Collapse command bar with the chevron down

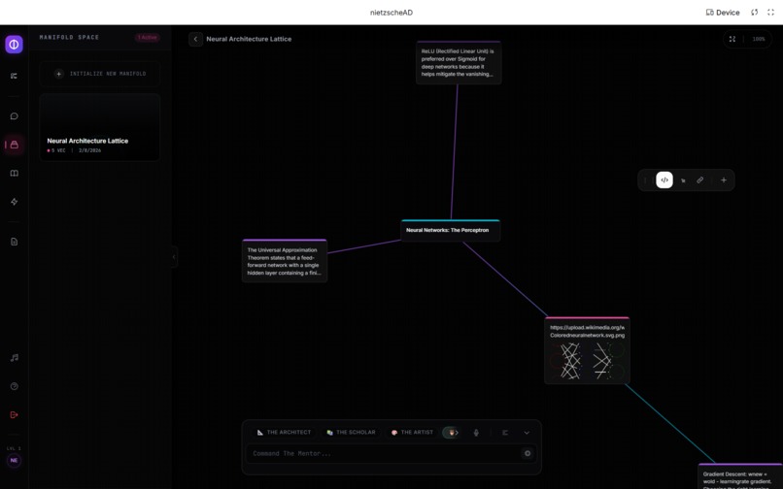(x=527, y=433)
